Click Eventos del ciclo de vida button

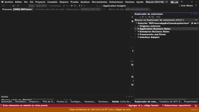[49, 9]
